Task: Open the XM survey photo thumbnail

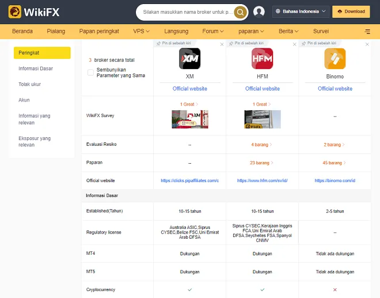Action: pyautogui.click(x=190, y=119)
